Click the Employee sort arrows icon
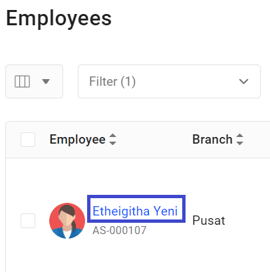 pyautogui.click(x=113, y=140)
